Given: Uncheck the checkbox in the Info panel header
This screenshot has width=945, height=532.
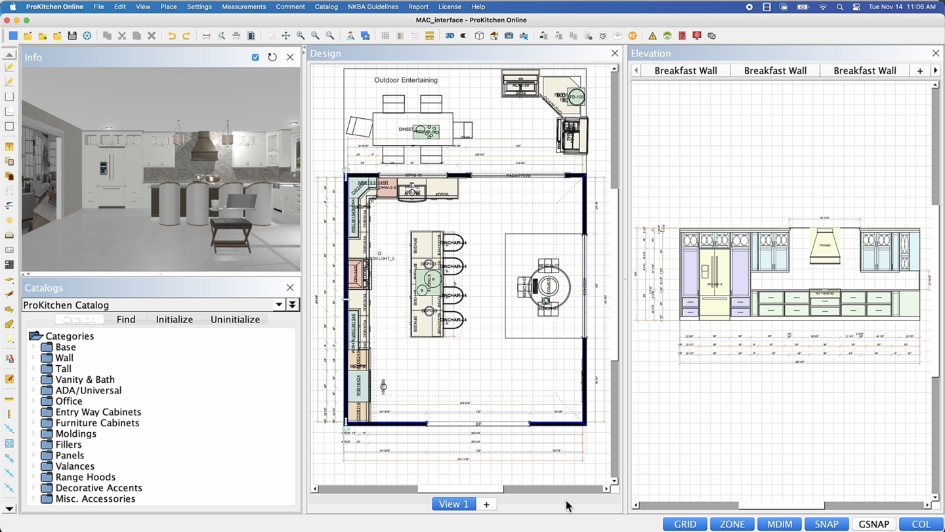Looking at the screenshot, I should (255, 57).
